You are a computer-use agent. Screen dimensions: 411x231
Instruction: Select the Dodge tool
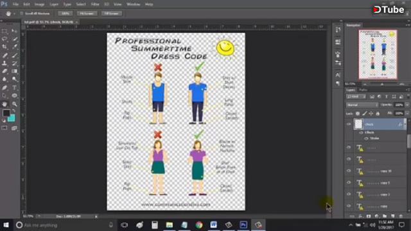point(14,79)
